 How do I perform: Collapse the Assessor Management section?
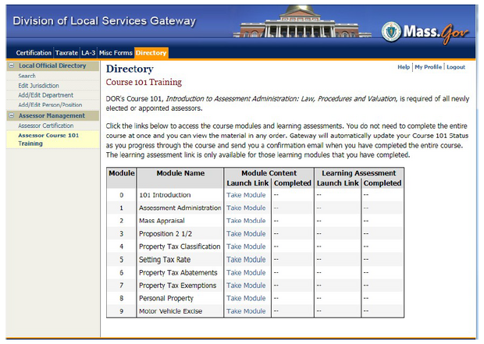point(12,115)
